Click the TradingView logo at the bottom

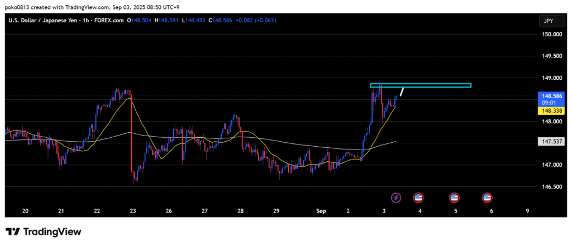pyautogui.click(x=44, y=231)
